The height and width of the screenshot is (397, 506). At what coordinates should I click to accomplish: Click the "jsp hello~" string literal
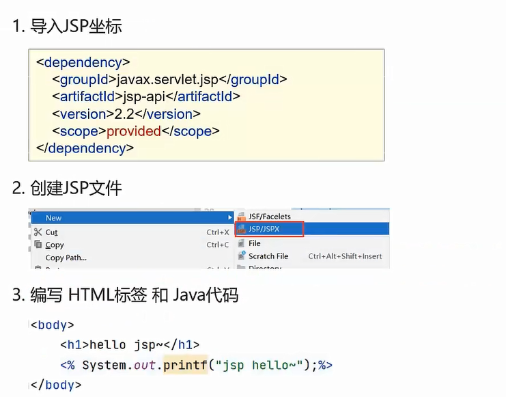259,365
